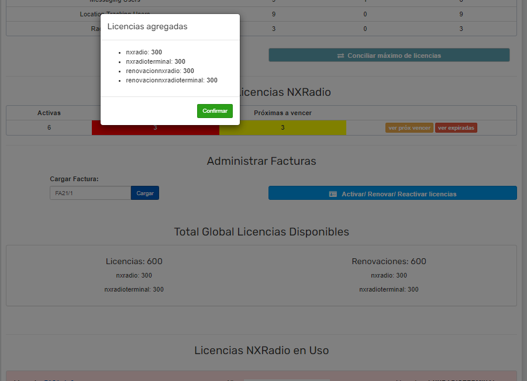Image resolution: width=527 pixels, height=381 pixels.
Task: Click the Licencias: 600 total heading
Action: (x=134, y=261)
